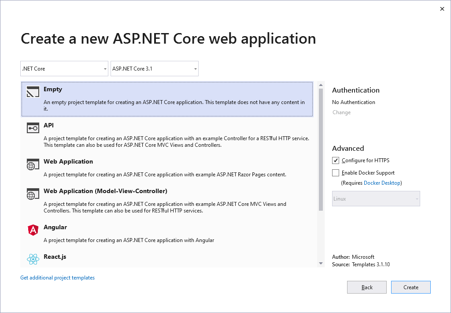This screenshot has height=313, width=451.
Task: Click Change under Authentication
Action: tap(341, 112)
